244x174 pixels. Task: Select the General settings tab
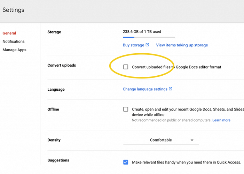[x=9, y=33]
